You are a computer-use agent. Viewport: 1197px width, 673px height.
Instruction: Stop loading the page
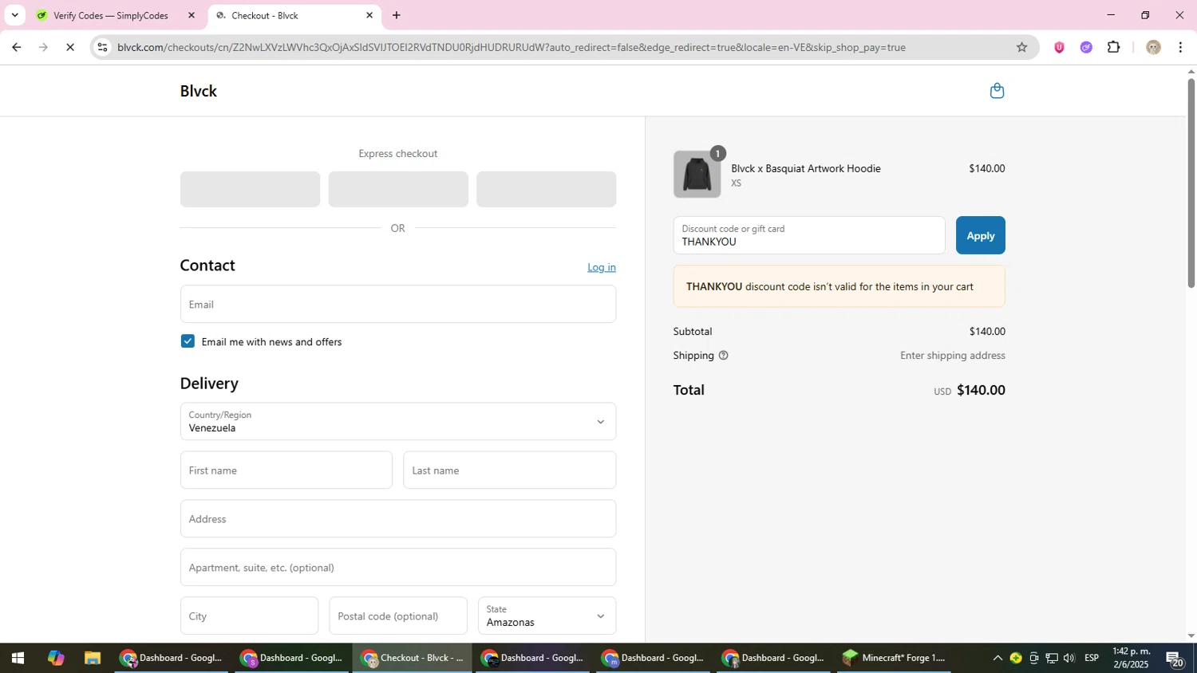(70, 47)
